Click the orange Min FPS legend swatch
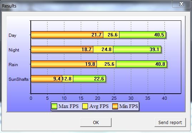Screen dimensions: 192x133 point(115,106)
